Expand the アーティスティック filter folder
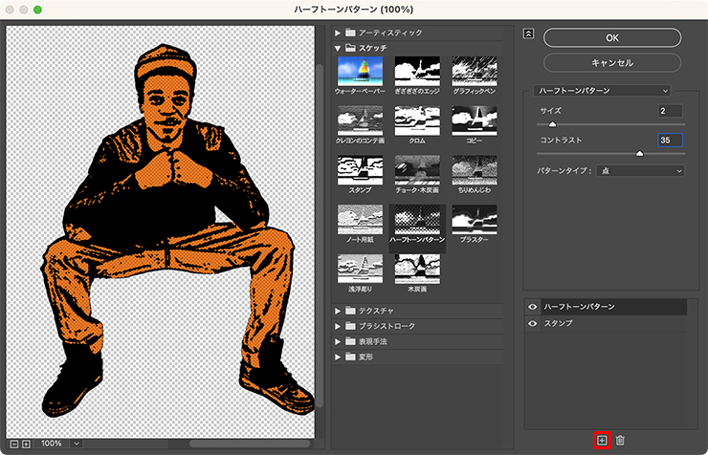This screenshot has height=455, width=708. 338,32
